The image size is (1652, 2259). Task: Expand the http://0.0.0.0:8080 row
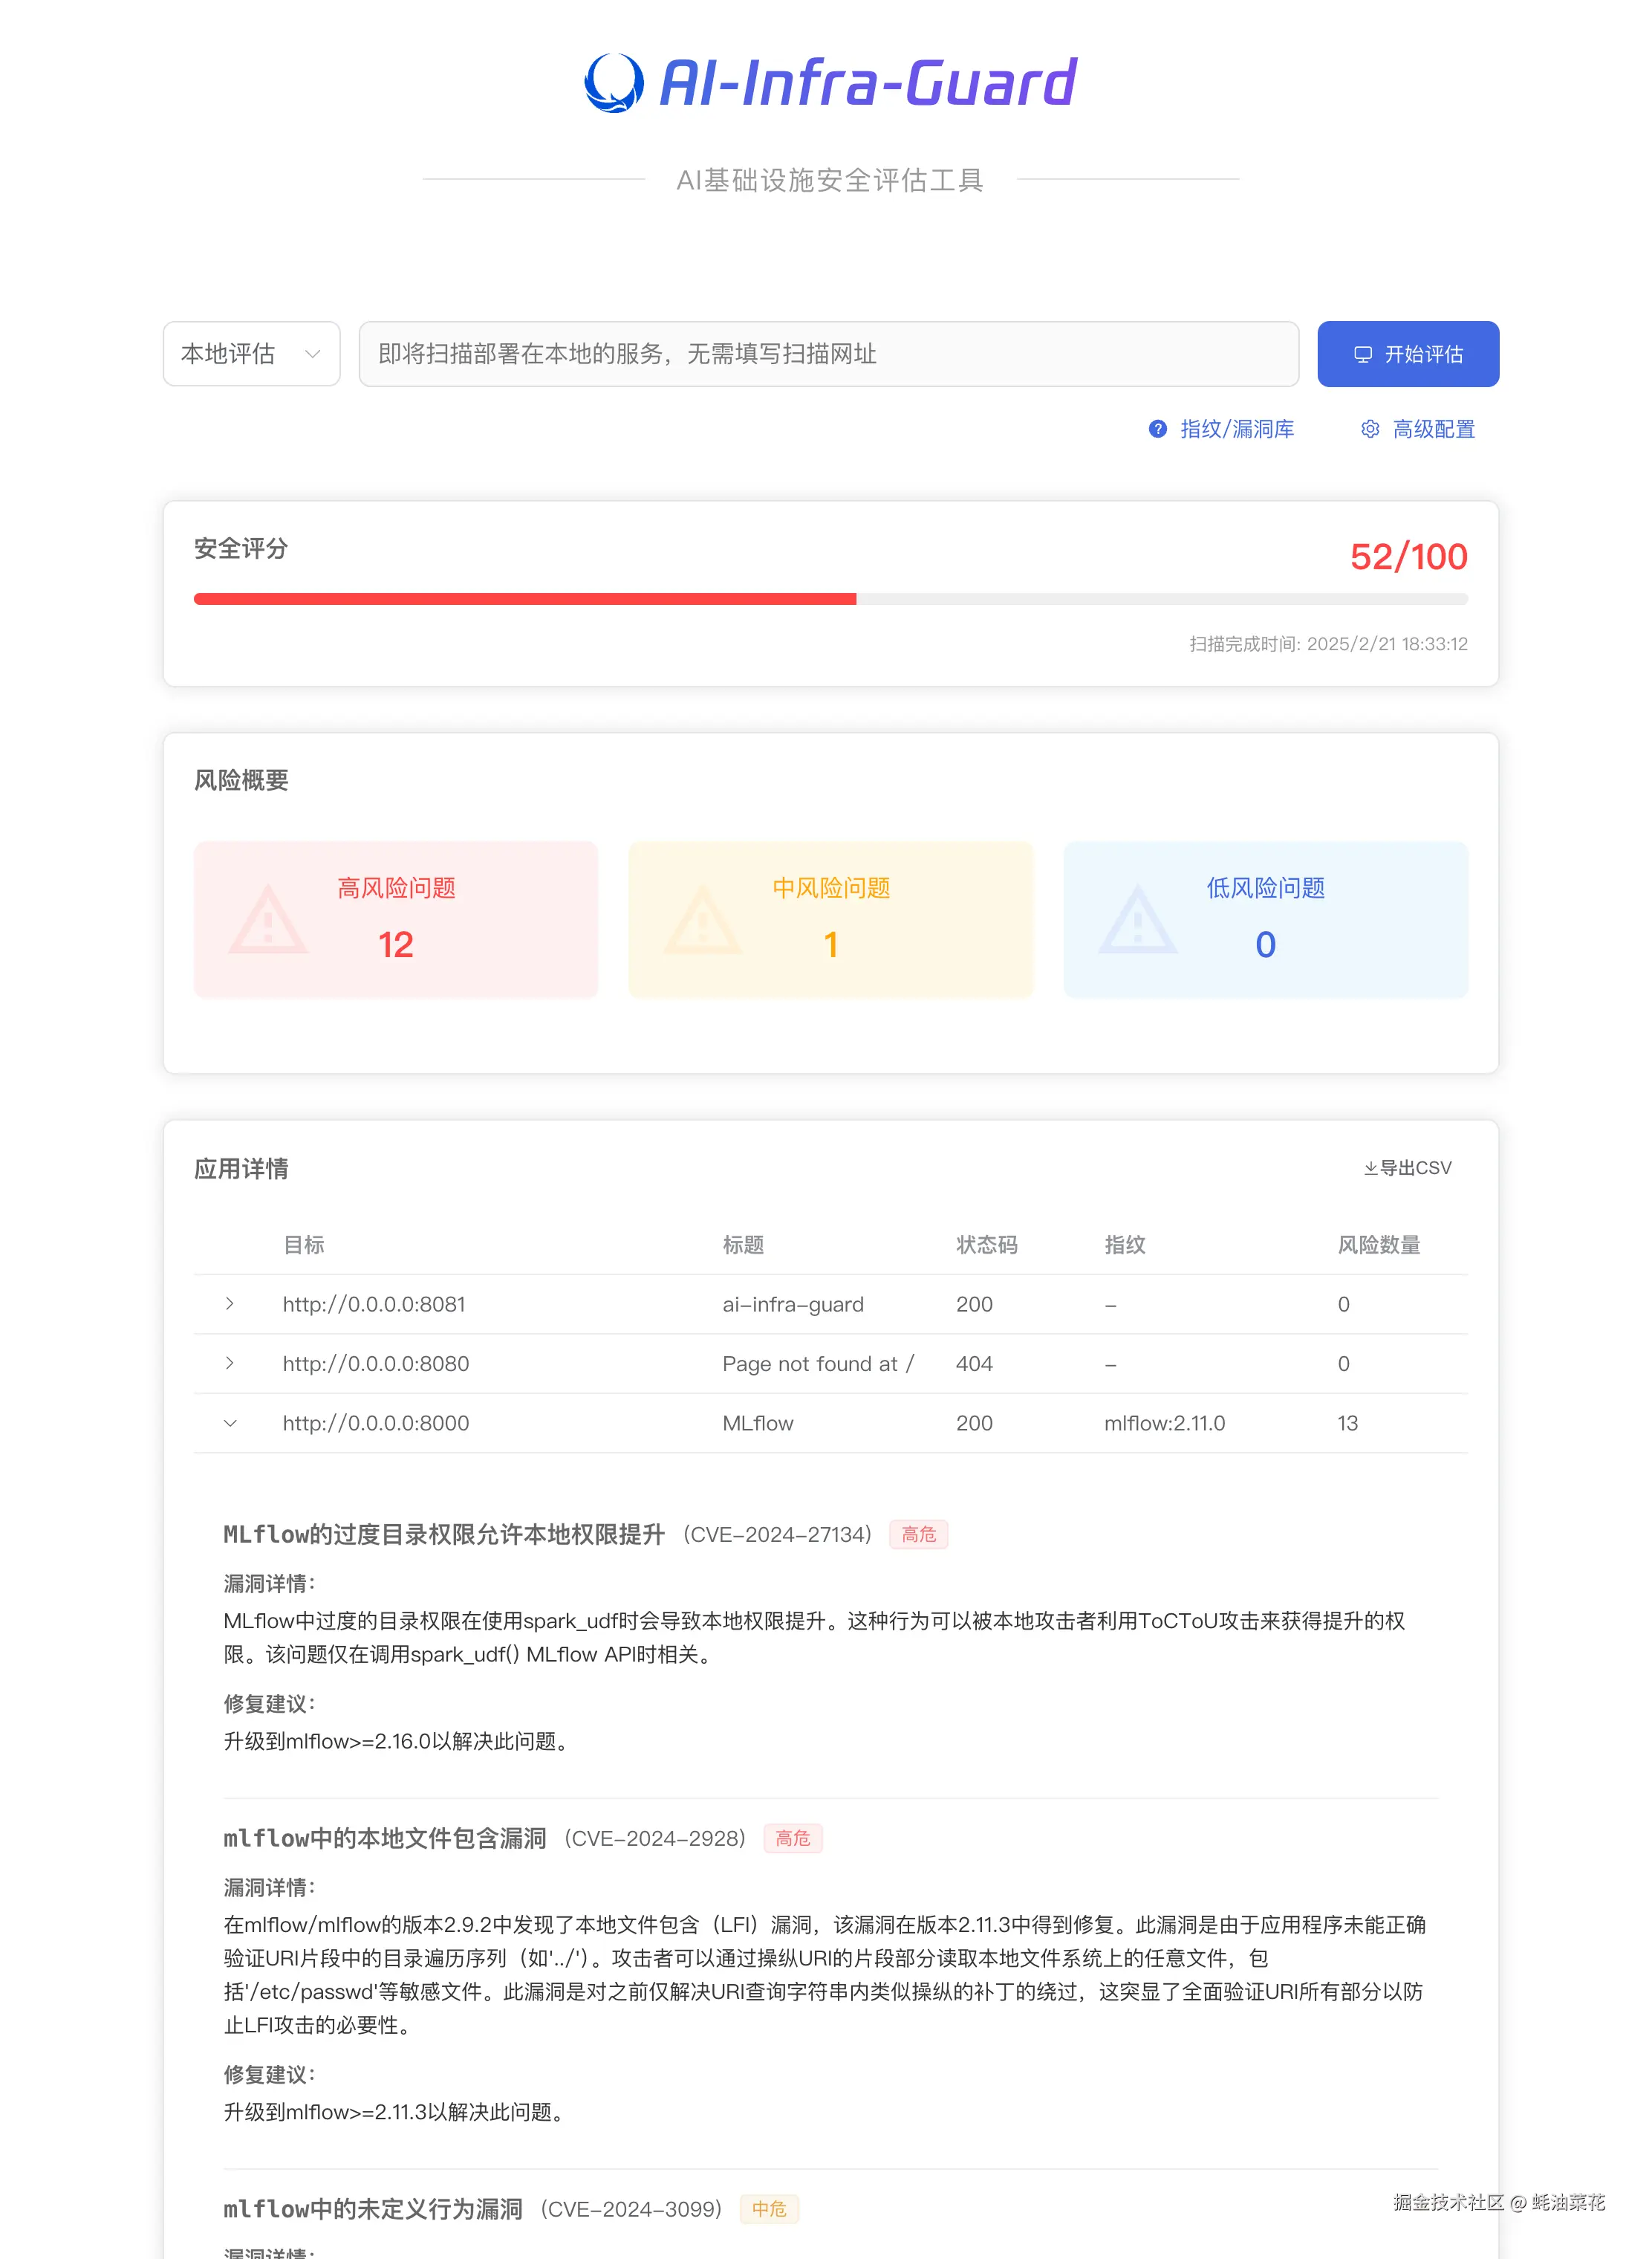click(230, 1364)
